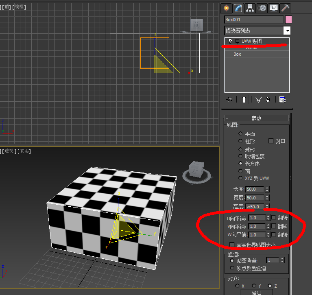The height and width of the screenshot is (295, 312).
Task: Remove modifier from the stack icon
Action: point(268,100)
